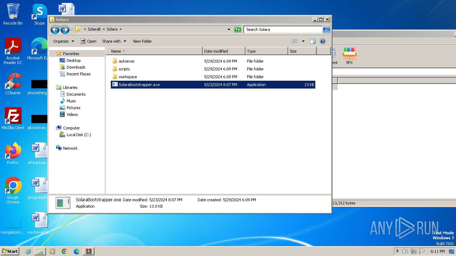Open Explorer help button
Viewport: 456px width, 256px height.
[323, 41]
